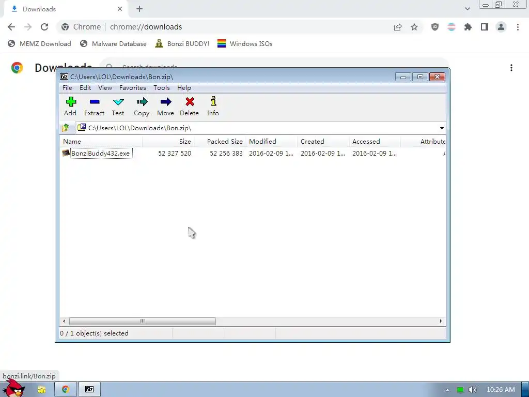The width and height of the screenshot is (529, 397).
Task: Click the green network tray icon
Action: coord(460,390)
